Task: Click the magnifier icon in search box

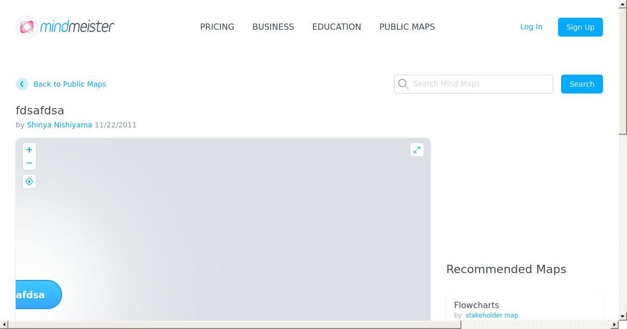Action: point(403,84)
